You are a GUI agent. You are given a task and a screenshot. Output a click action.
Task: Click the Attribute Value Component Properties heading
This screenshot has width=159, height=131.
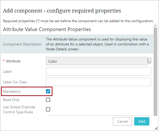[x=47, y=29]
